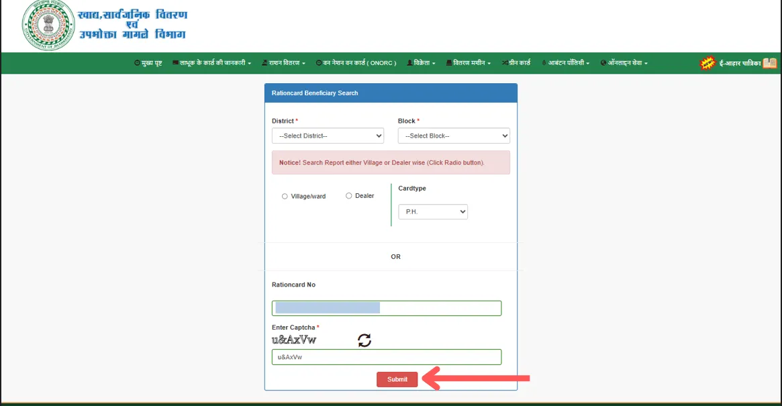Click the Rationcard Beneficiary Search header

[391, 93]
